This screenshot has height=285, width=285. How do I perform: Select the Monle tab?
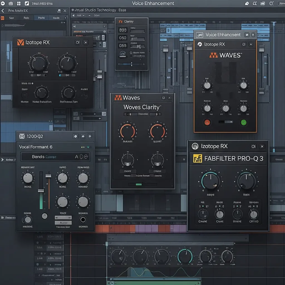pos(56,18)
